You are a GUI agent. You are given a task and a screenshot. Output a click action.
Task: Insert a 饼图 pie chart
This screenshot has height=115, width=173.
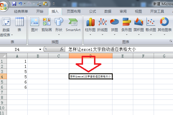coord(114,24)
